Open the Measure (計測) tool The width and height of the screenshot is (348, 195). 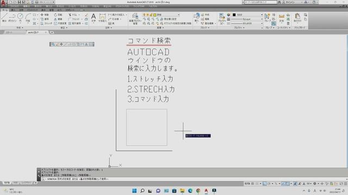282,18
